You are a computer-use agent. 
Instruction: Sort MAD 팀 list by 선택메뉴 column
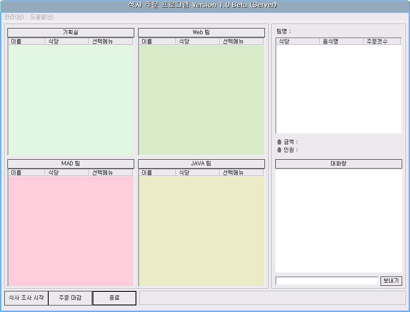[111, 173]
